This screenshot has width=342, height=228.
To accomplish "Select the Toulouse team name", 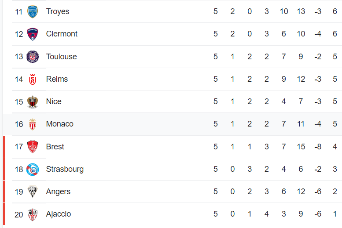I will [x=61, y=57].
